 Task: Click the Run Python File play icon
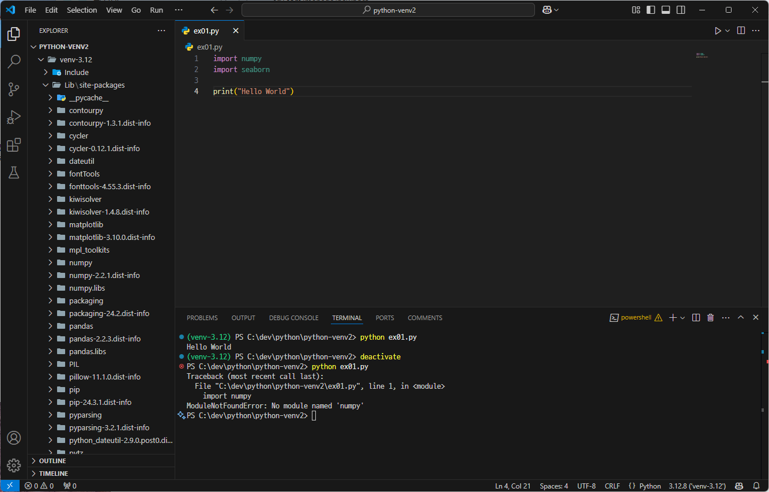718,31
